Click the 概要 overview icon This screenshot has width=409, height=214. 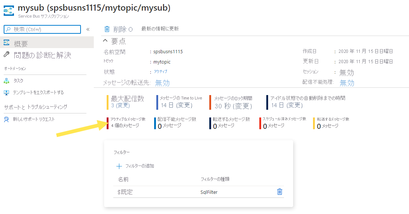tap(7, 43)
